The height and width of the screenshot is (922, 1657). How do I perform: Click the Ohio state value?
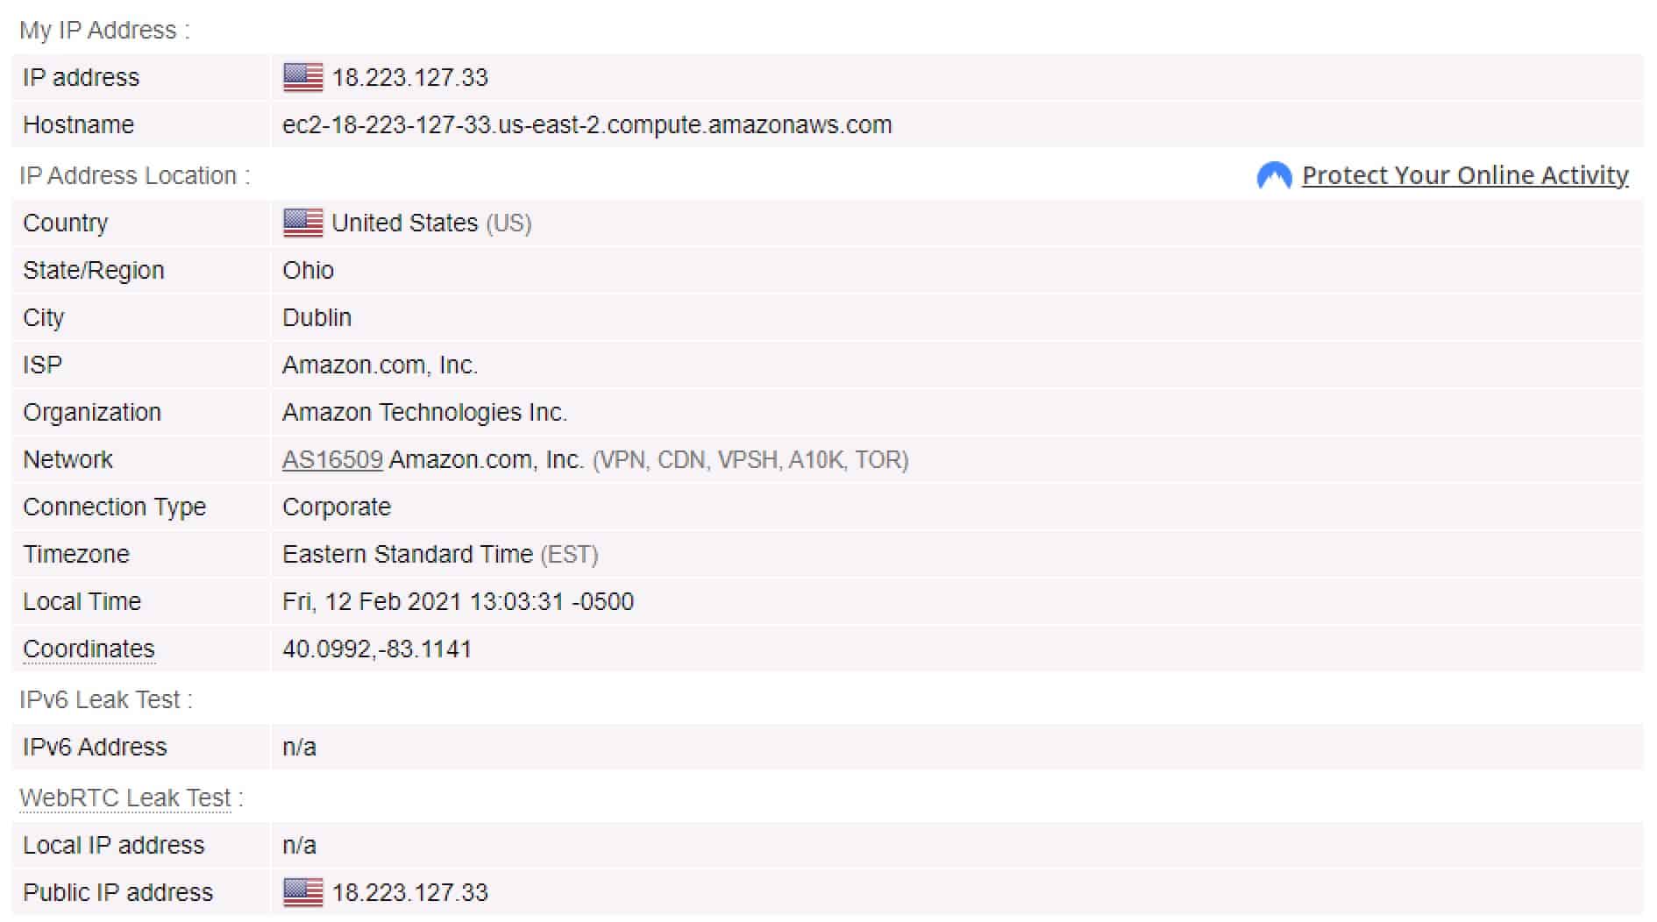click(308, 270)
